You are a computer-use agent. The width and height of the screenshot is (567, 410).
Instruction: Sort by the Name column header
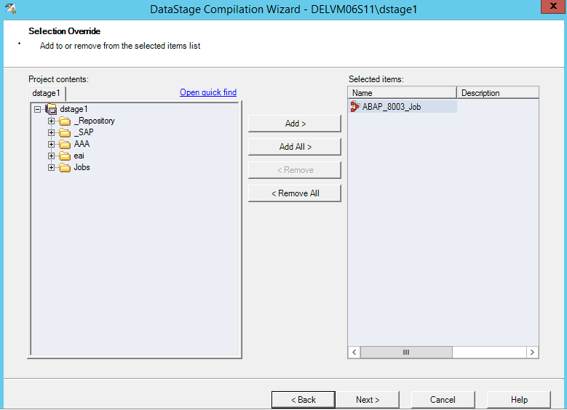click(402, 93)
